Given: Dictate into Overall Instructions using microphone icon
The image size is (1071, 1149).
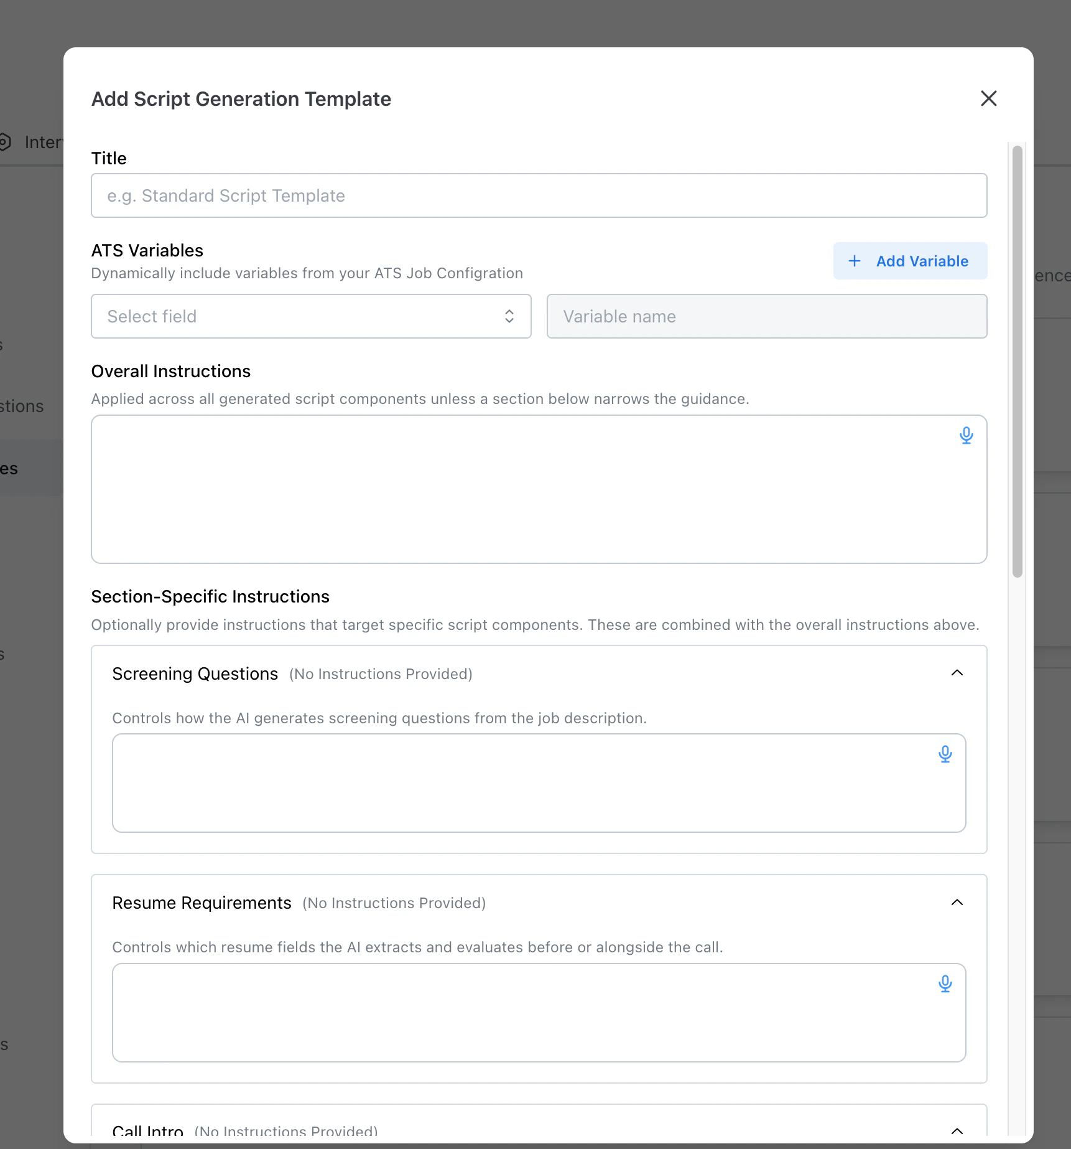Looking at the screenshot, I should point(967,435).
